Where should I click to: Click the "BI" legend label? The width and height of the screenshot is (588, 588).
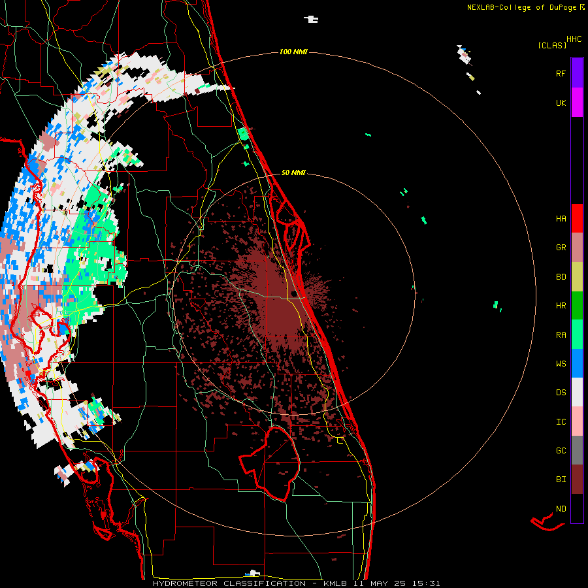pyautogui.click(x=561, y=480)
